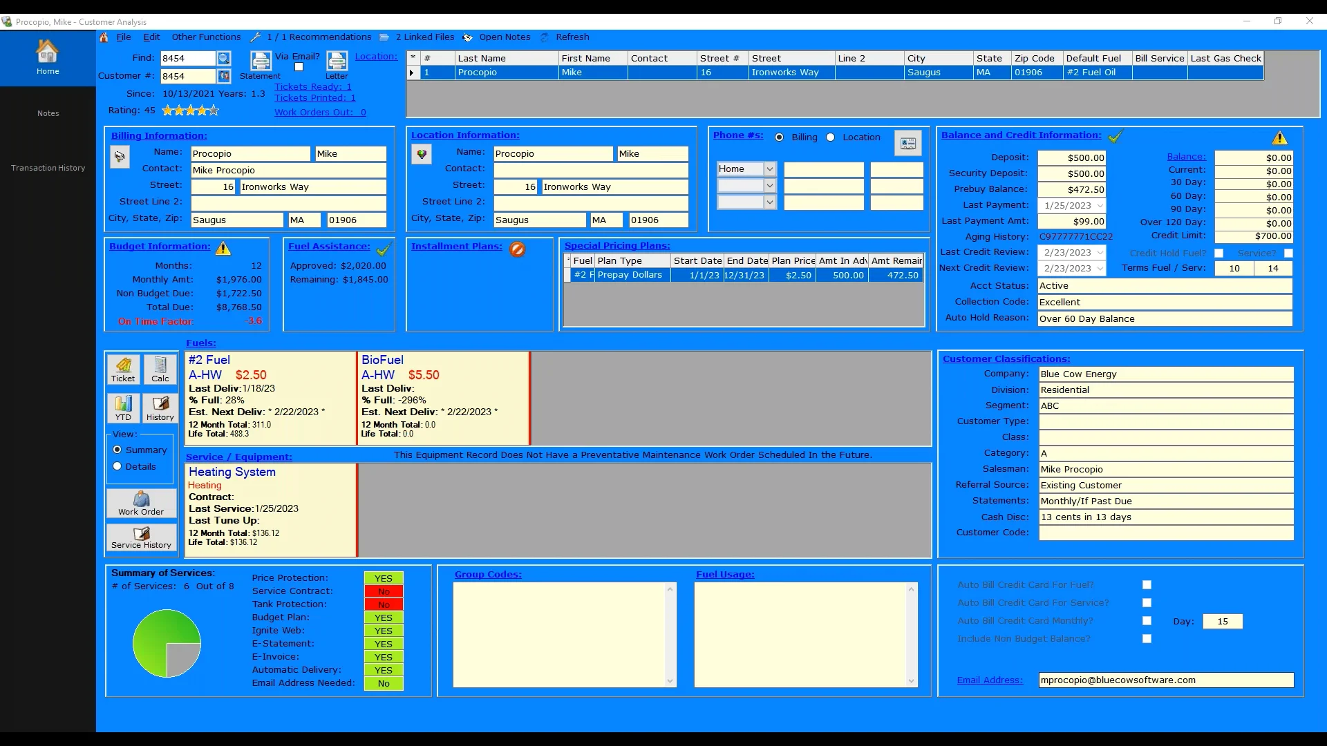Print a Letter for this customer

[x=337, y=61]
